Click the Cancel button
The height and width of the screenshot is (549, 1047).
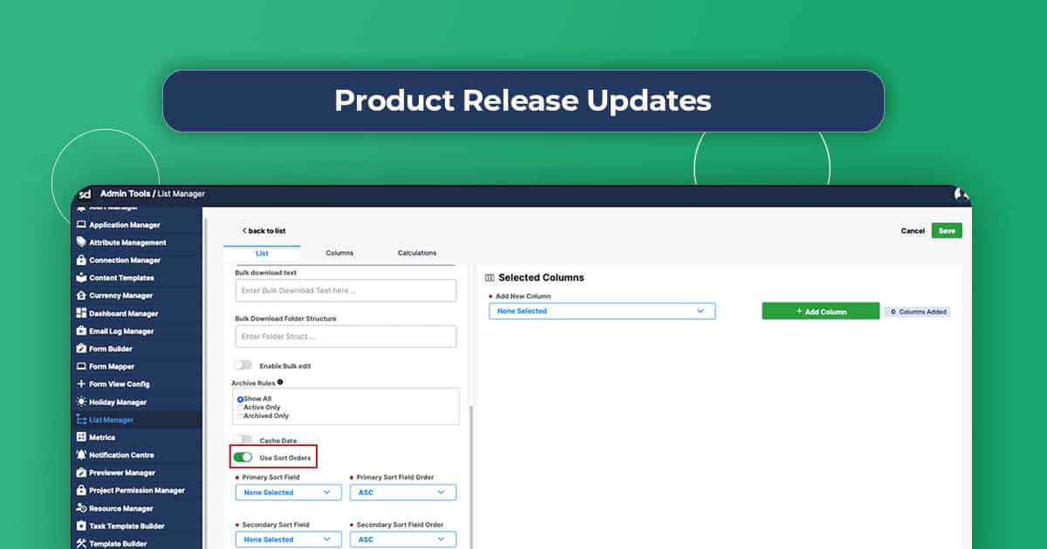(913, 231)
